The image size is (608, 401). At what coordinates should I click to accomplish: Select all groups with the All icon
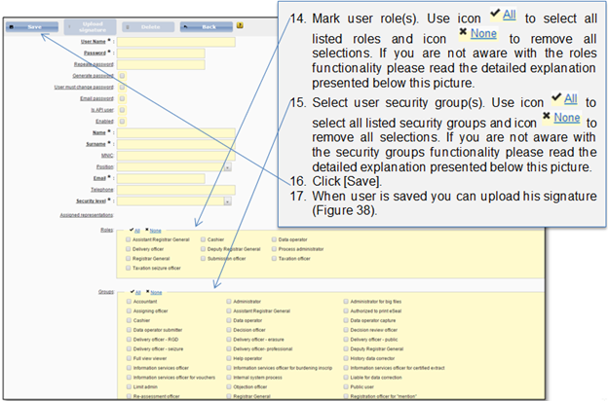click(137, 292)
